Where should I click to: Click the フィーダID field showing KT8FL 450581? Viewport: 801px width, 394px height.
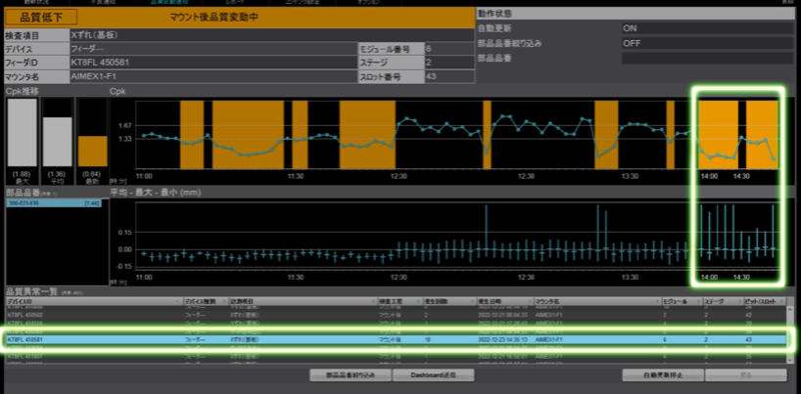pyautogui.click(x=213, y=63)
